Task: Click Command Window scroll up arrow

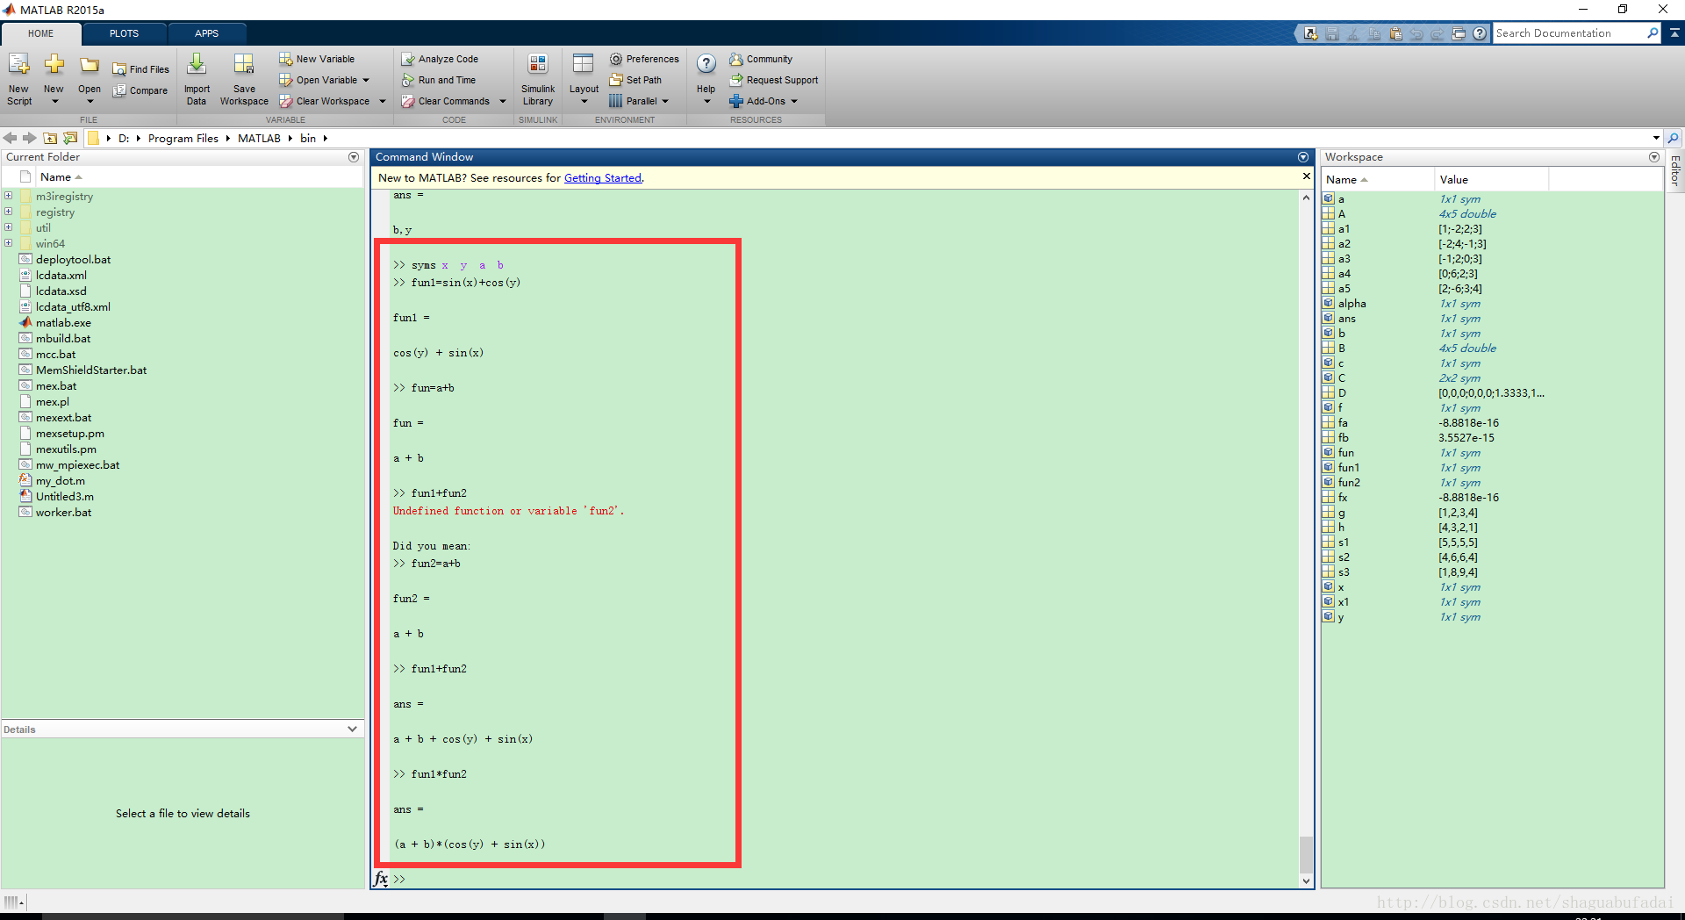Action: click(1306, 198)
